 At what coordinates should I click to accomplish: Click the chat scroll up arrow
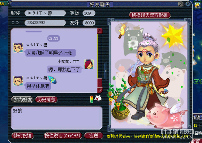[100, 31]
